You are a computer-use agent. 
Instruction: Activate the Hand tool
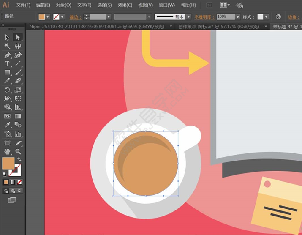(x=7, y=151)
